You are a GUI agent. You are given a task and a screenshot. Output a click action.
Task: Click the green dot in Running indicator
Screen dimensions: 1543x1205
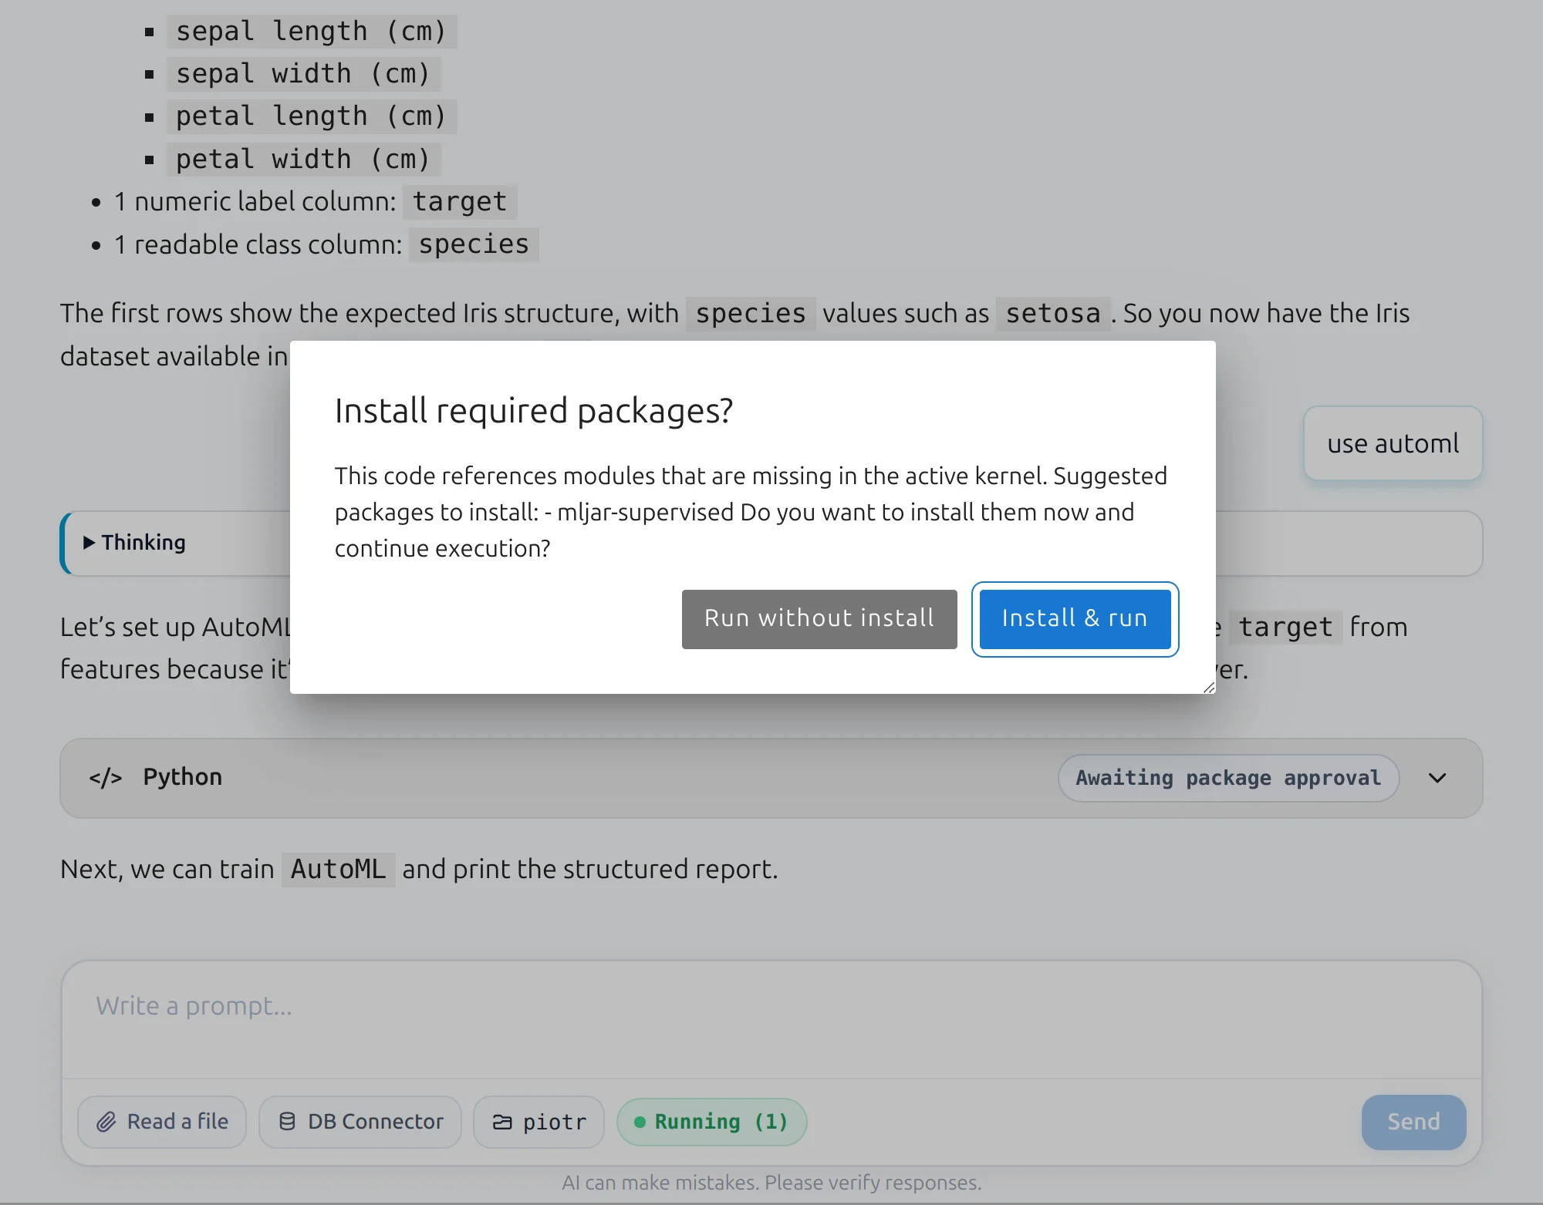[641, 1122]
